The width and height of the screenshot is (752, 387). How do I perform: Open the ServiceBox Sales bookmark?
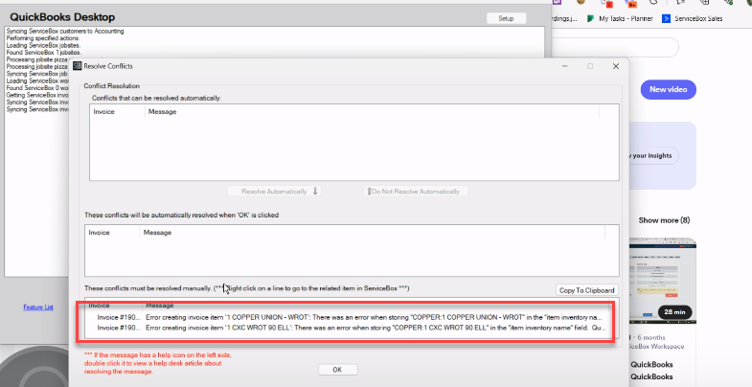(698, 19)
